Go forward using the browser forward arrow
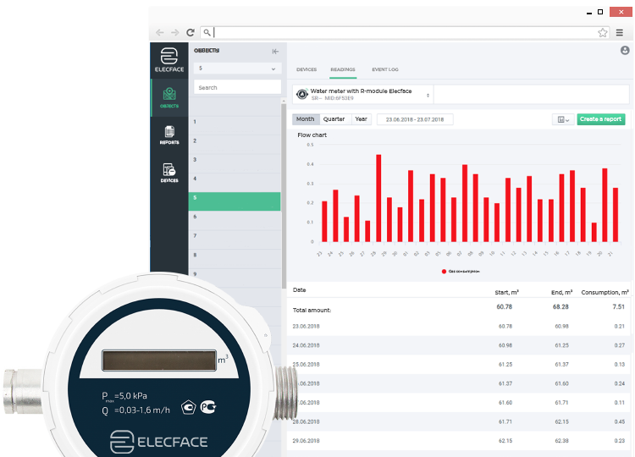The image size is (635, 457). (x=174, y=32)
